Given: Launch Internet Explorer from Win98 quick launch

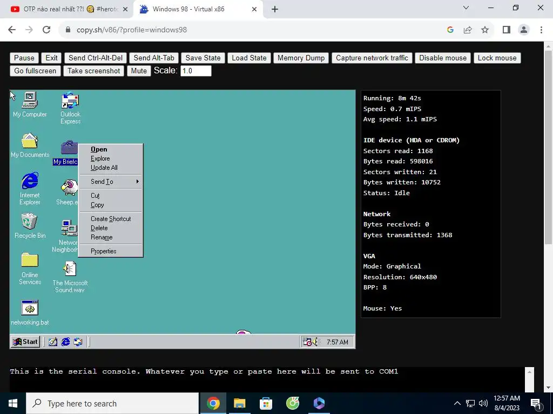Looking at the screenshot, I should [65, 342].
